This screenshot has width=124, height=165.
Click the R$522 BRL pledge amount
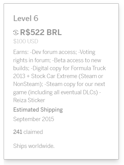click(x=41, y=32)
